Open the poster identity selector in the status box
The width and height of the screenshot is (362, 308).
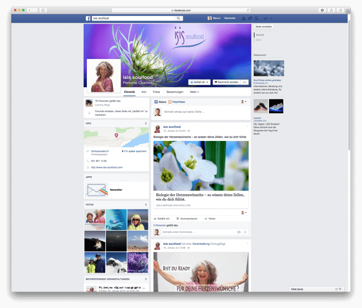tap(244, 102)
